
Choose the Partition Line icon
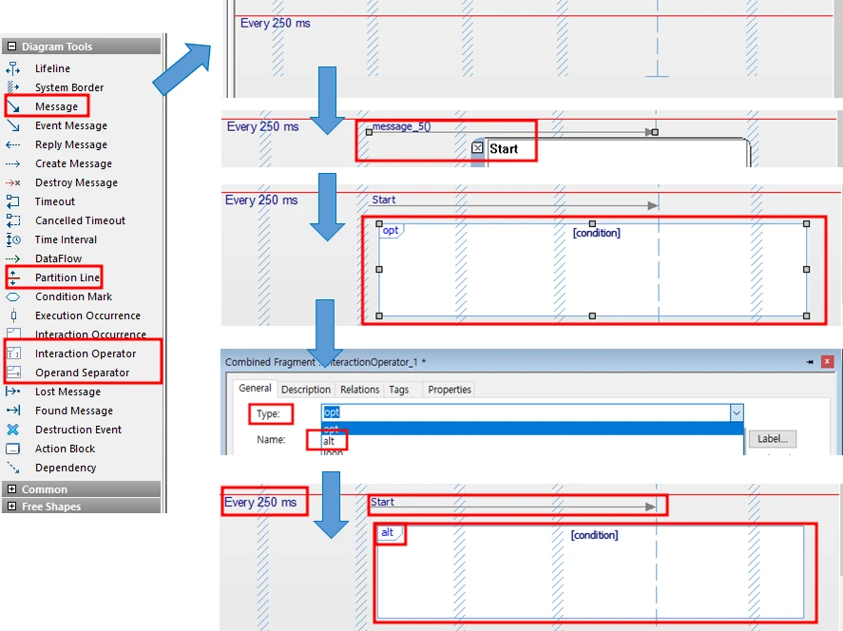(13, 277)
